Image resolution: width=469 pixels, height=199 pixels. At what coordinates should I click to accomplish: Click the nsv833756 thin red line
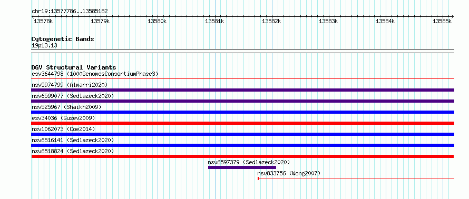[356, 178]
